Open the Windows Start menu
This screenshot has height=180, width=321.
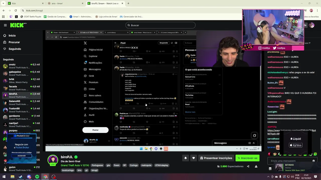pyautogui.click(x=4, y=177)
